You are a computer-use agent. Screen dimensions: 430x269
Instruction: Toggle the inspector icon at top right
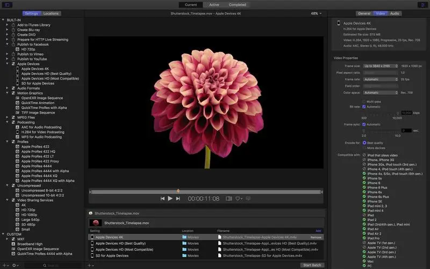click(423, 5)
